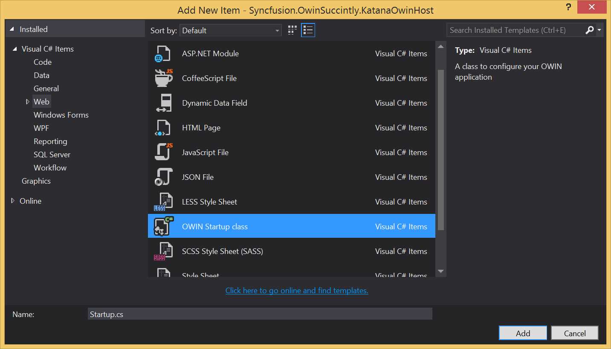Select the Dynamic Data Field template name

214,103
